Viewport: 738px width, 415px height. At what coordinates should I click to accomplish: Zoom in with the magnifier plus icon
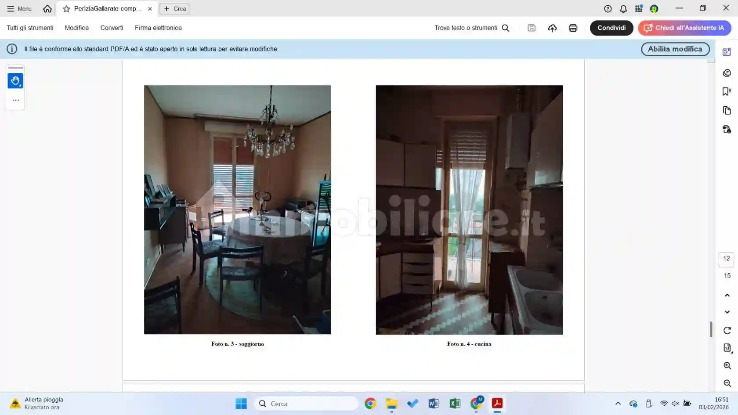tap(727, 365)
